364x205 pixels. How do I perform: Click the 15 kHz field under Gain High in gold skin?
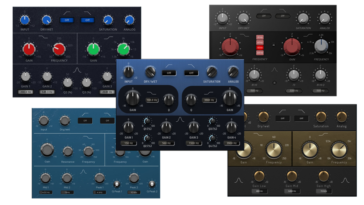324,191
